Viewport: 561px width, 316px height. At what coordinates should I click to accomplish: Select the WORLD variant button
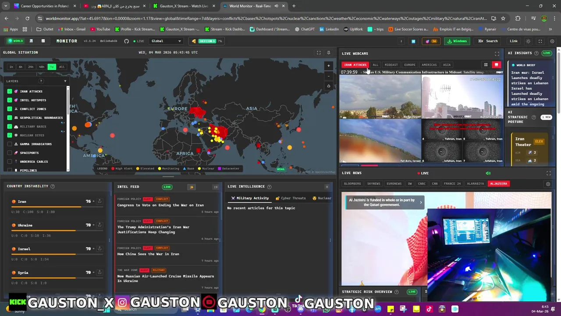[x=15, y=41]
